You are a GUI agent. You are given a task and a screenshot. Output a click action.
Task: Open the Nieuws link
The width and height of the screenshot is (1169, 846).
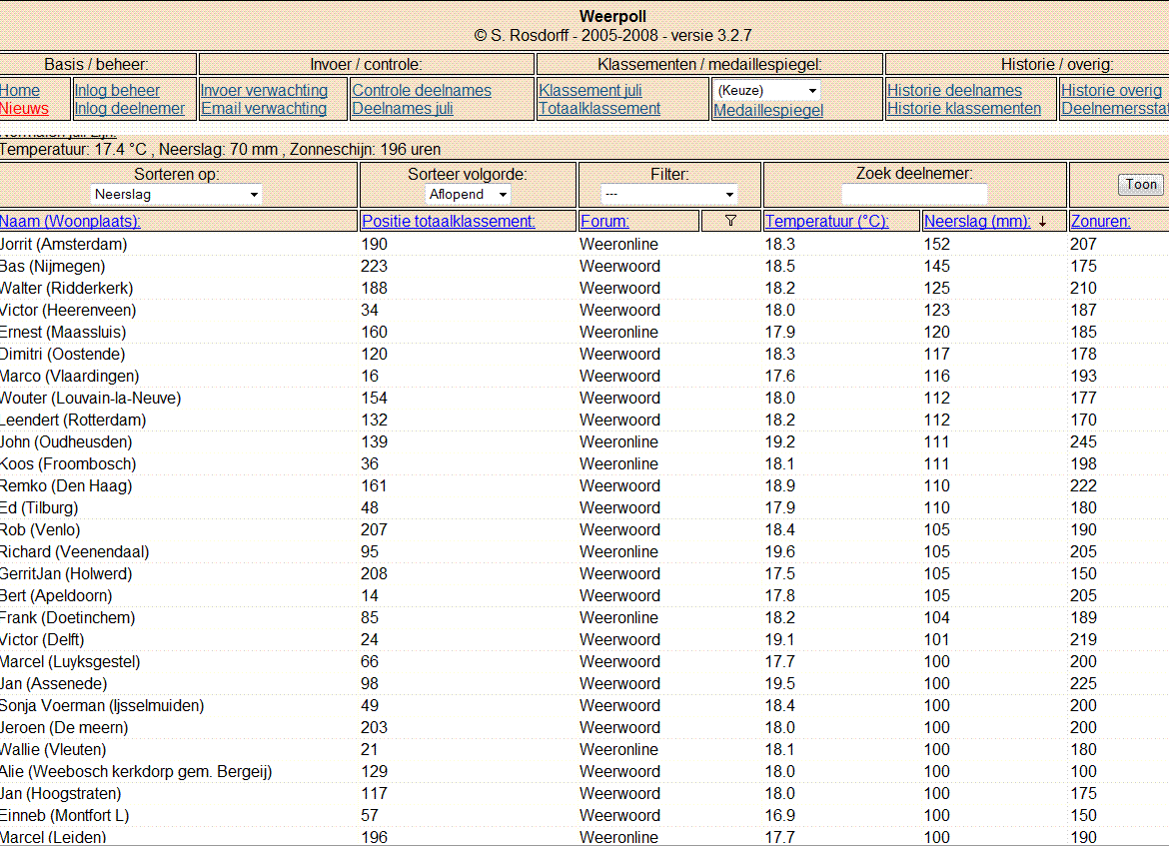coord(24,108)
